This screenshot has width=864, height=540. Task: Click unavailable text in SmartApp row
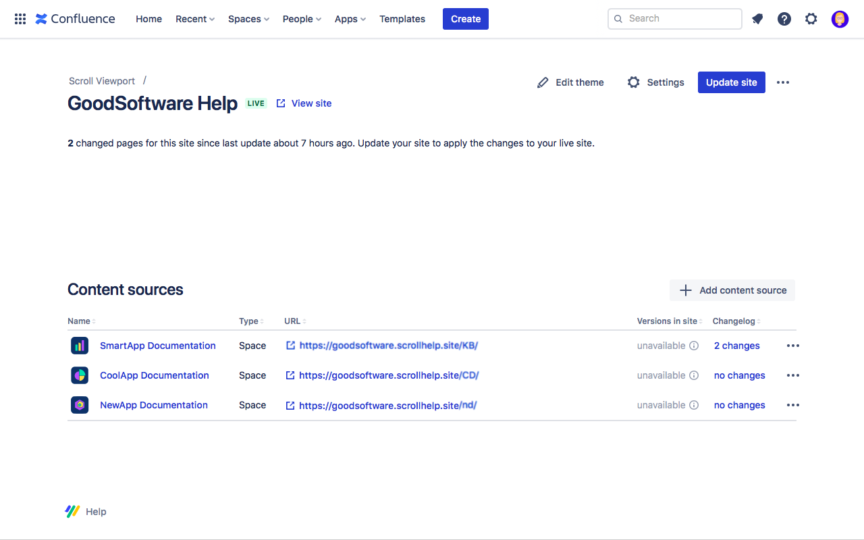[x=661, y=346]
